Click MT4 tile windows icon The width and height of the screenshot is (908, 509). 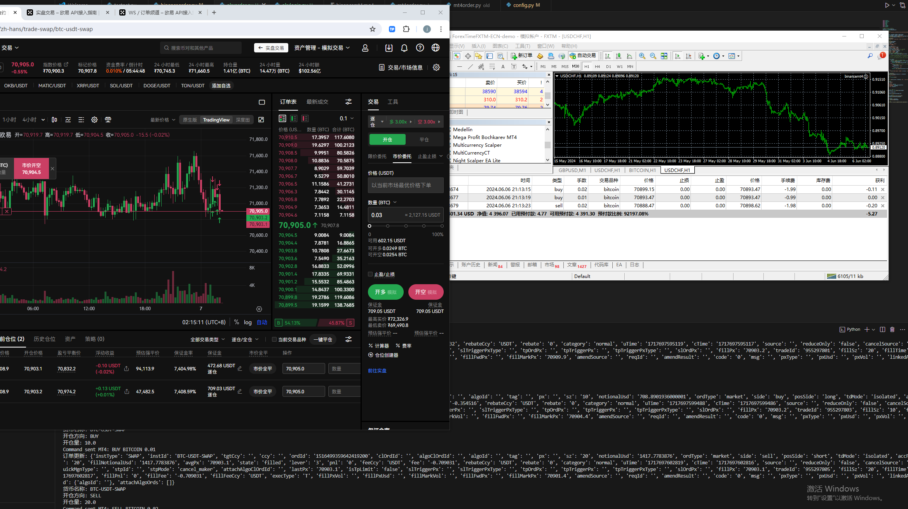pyautogui.click(x=664, y=56)
